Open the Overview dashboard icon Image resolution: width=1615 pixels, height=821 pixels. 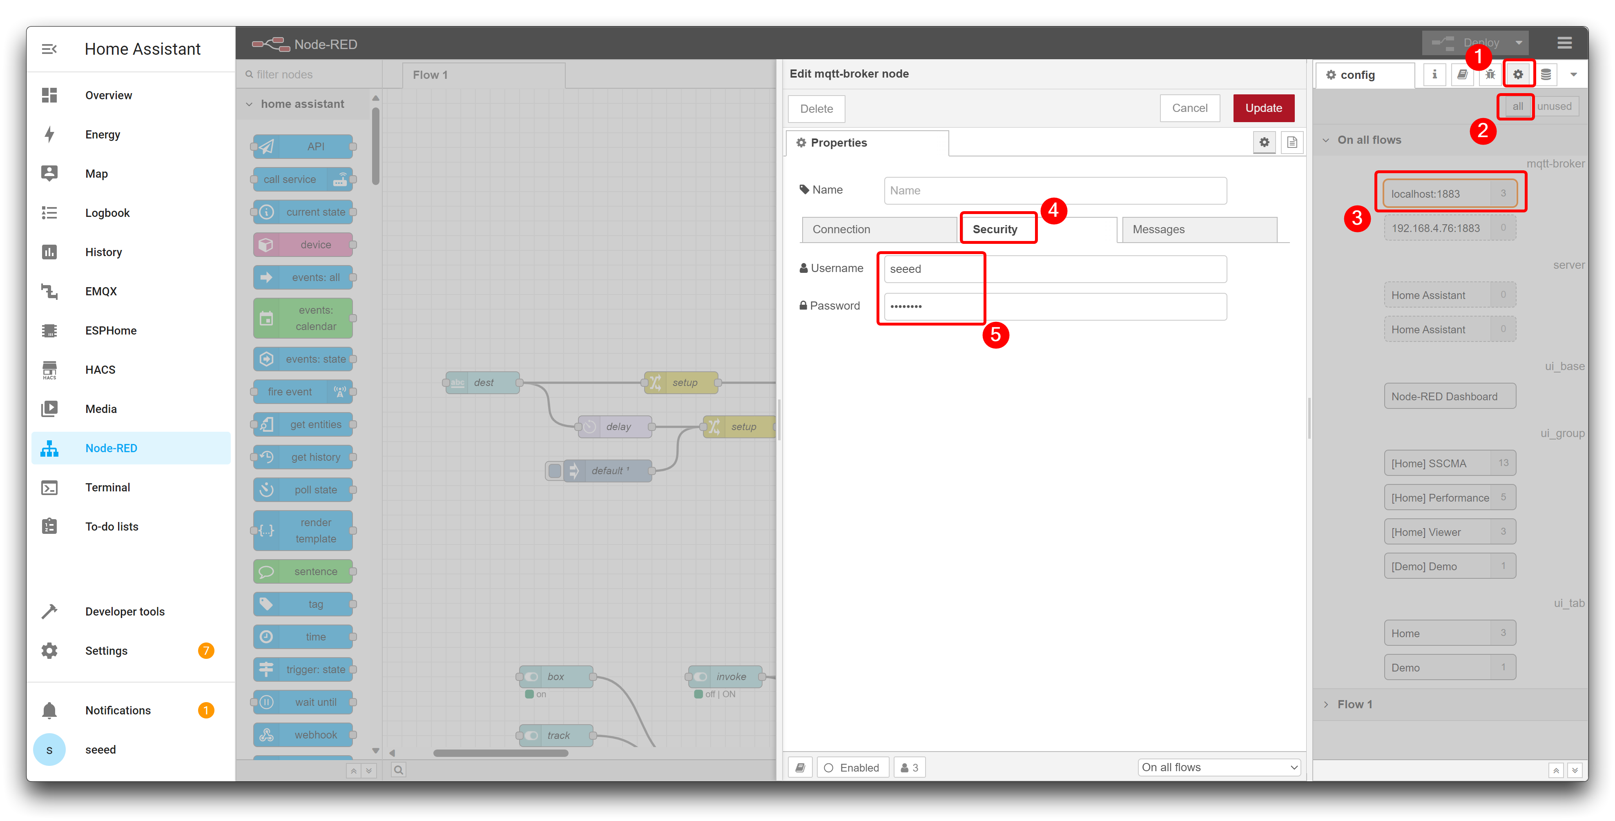[x=49, y=95]
